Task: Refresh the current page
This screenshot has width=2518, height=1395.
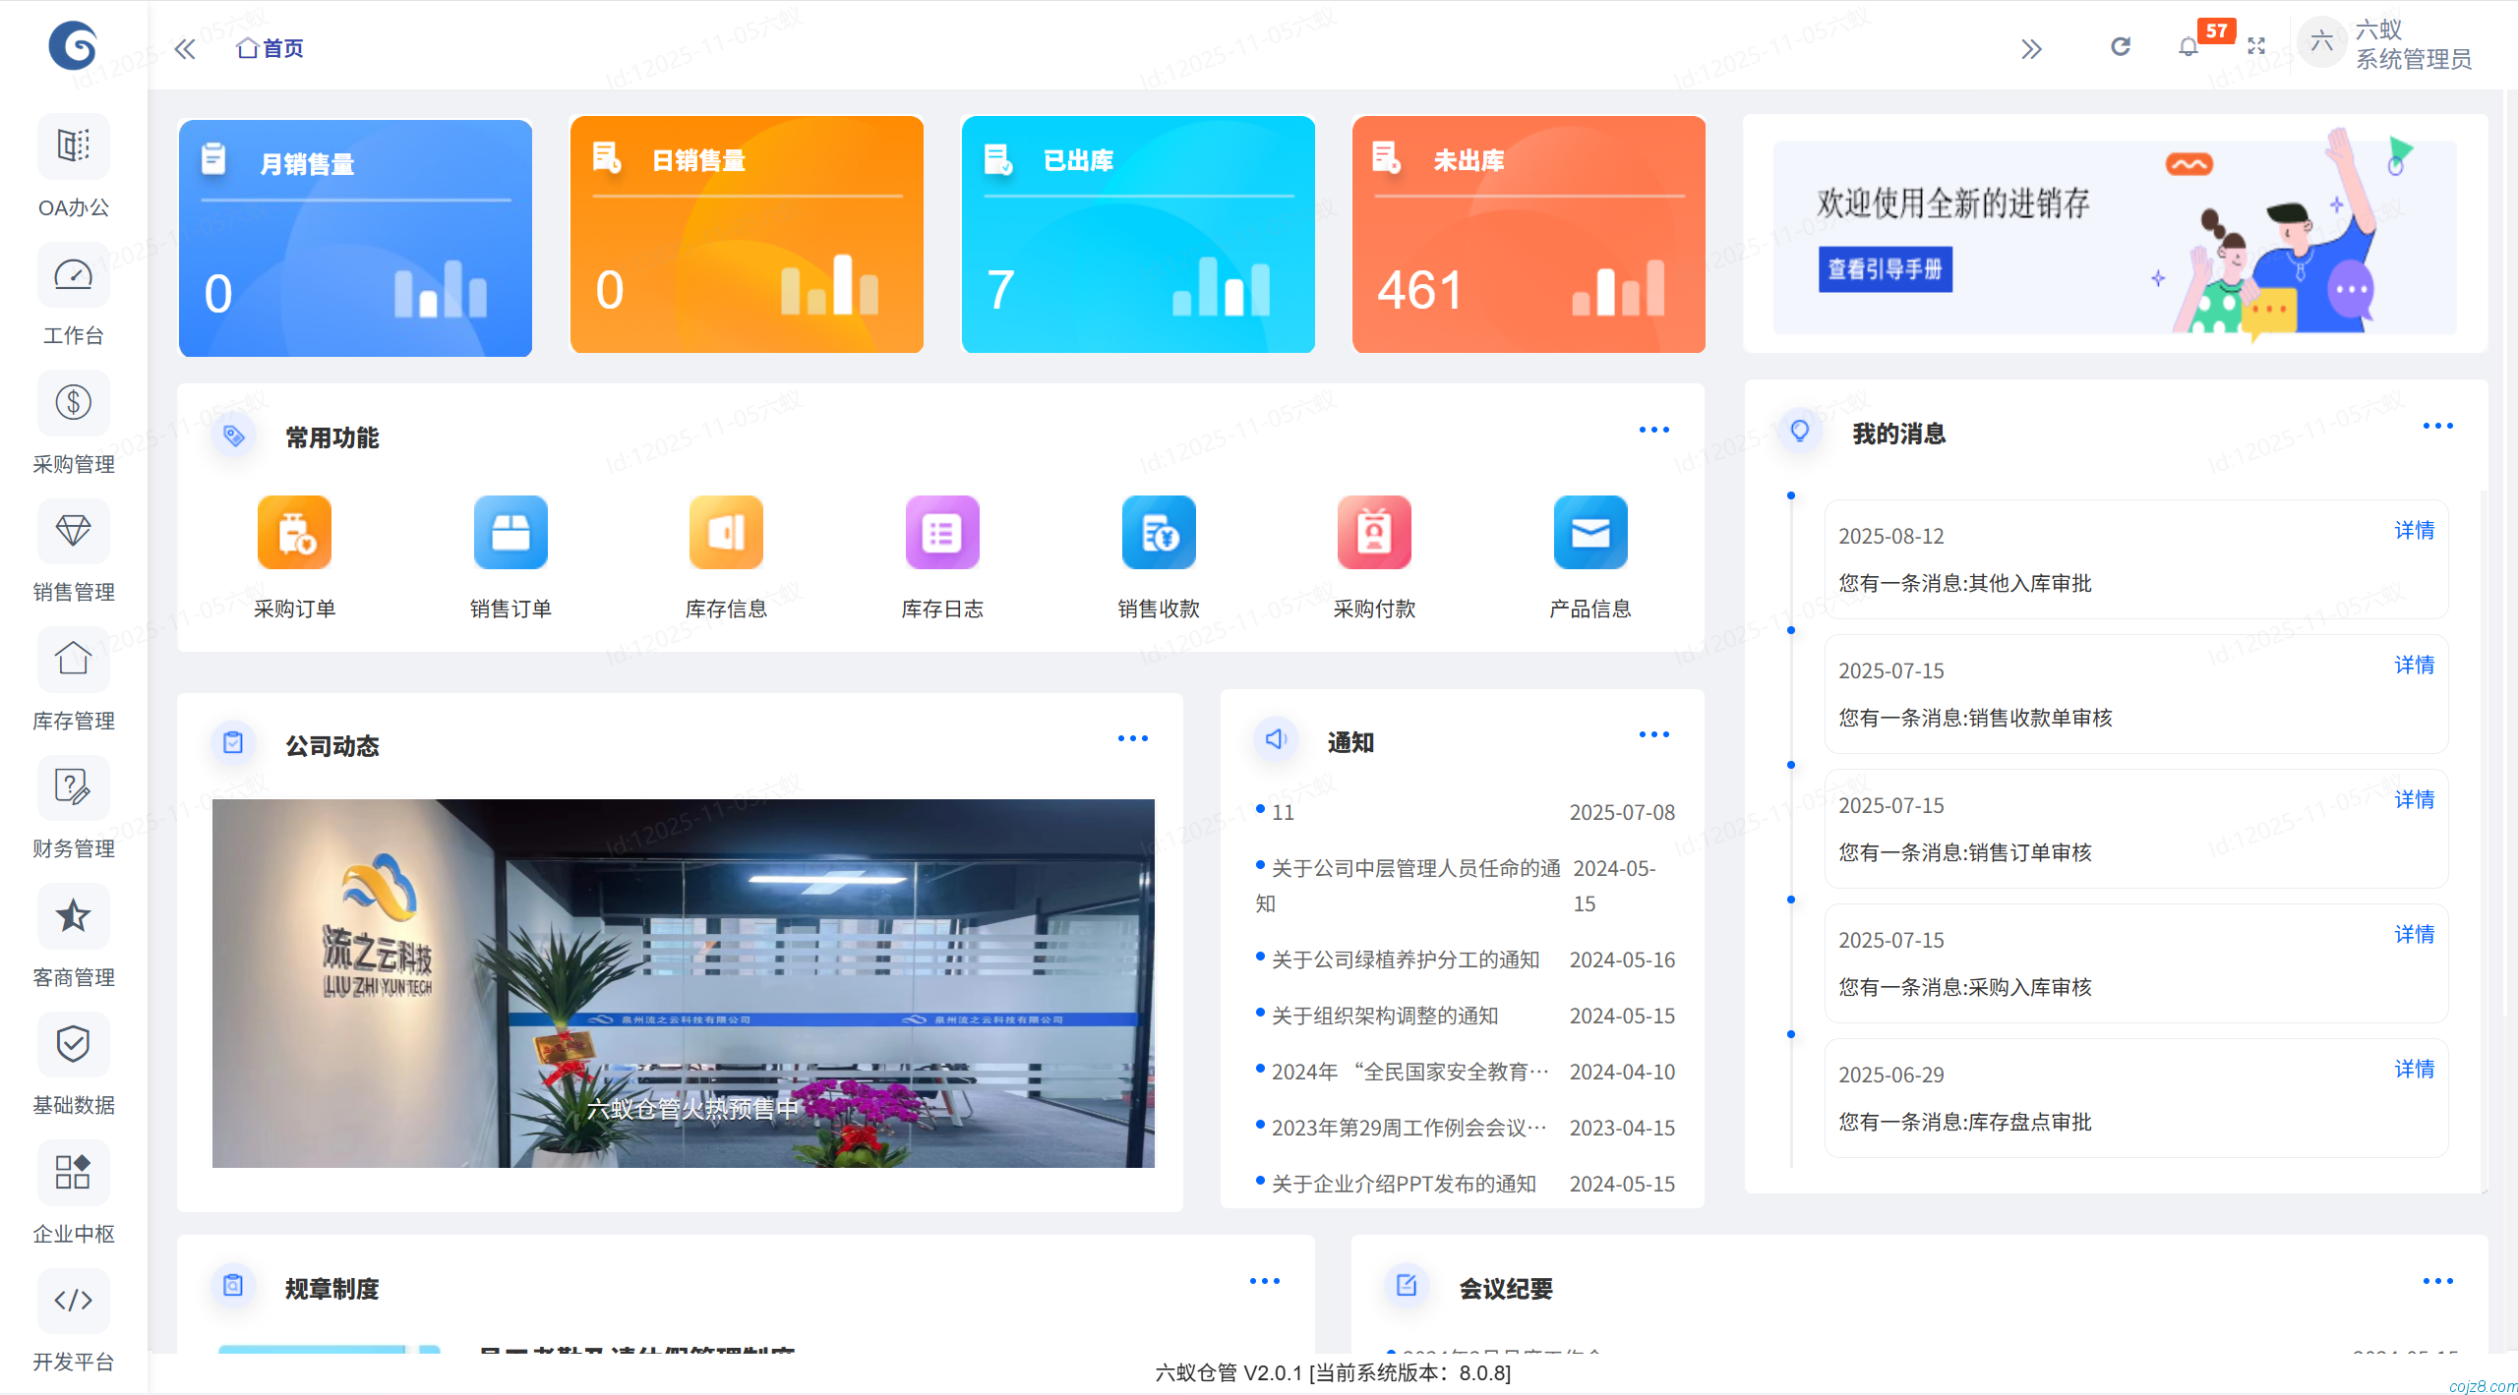Action: [2121, 46]
